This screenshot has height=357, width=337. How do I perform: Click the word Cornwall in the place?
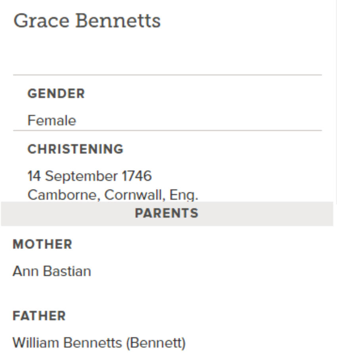click(134, 195)
